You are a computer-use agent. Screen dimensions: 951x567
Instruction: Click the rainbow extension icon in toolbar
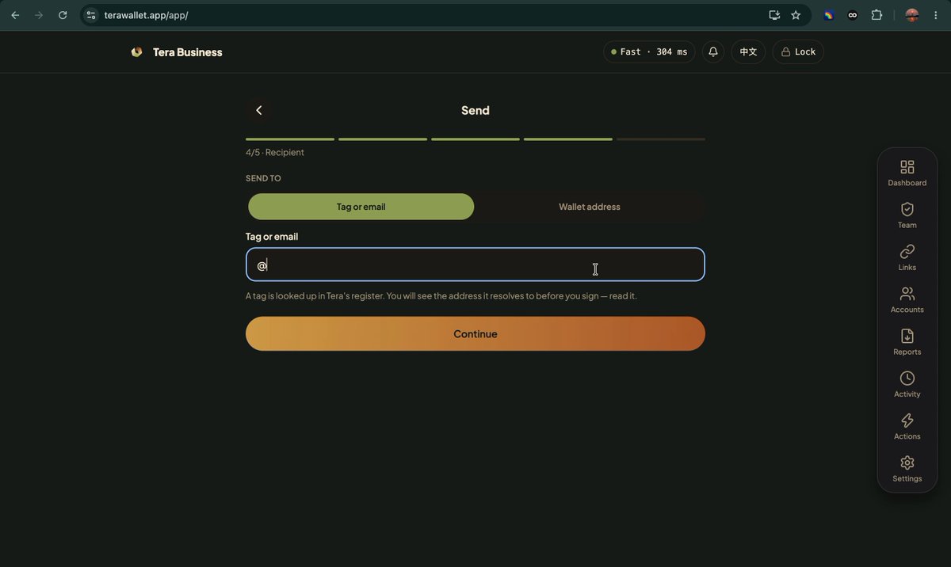coord(829,15)
